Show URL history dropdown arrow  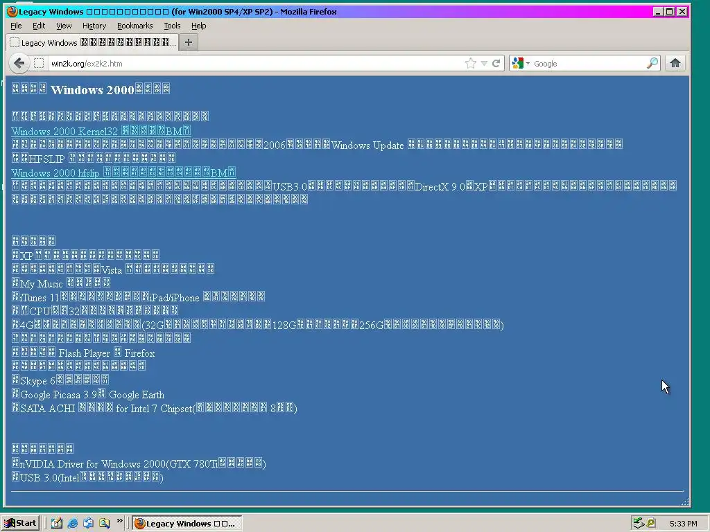(x=484, y=63)
